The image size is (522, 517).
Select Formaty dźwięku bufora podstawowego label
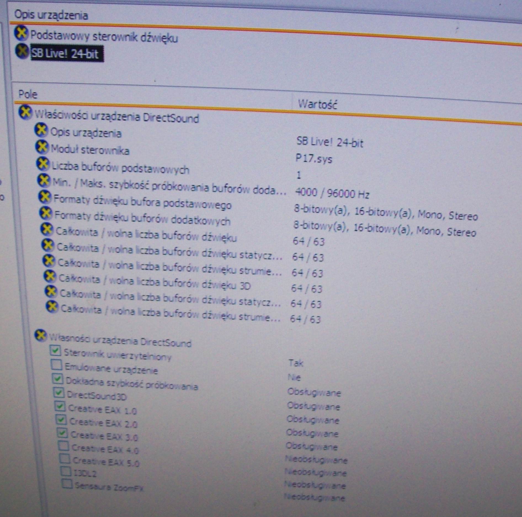(142, 203)
